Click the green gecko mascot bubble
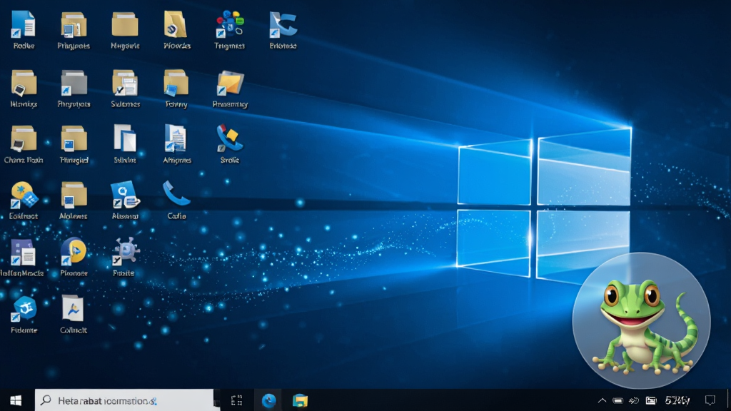The image size is (731, 411). (x=642, y=320)
